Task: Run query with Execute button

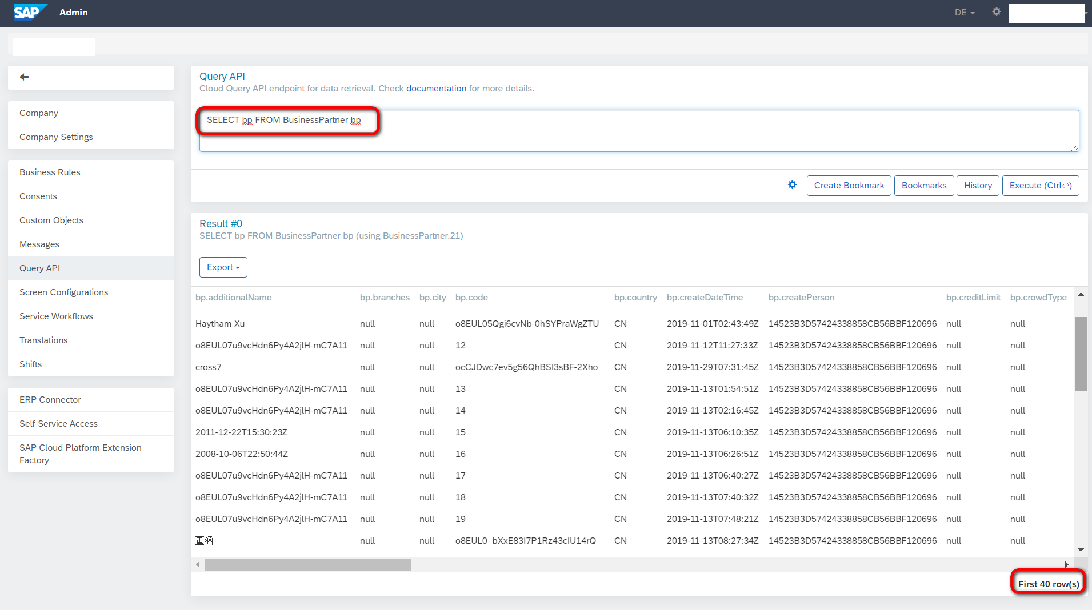Action: click(1041, 186)
